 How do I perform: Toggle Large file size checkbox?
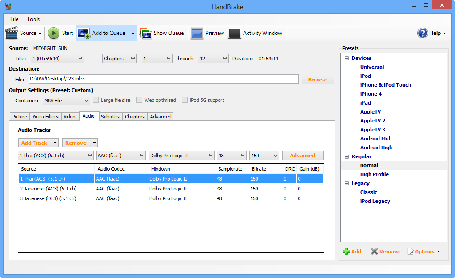click(x=96, y=100)
